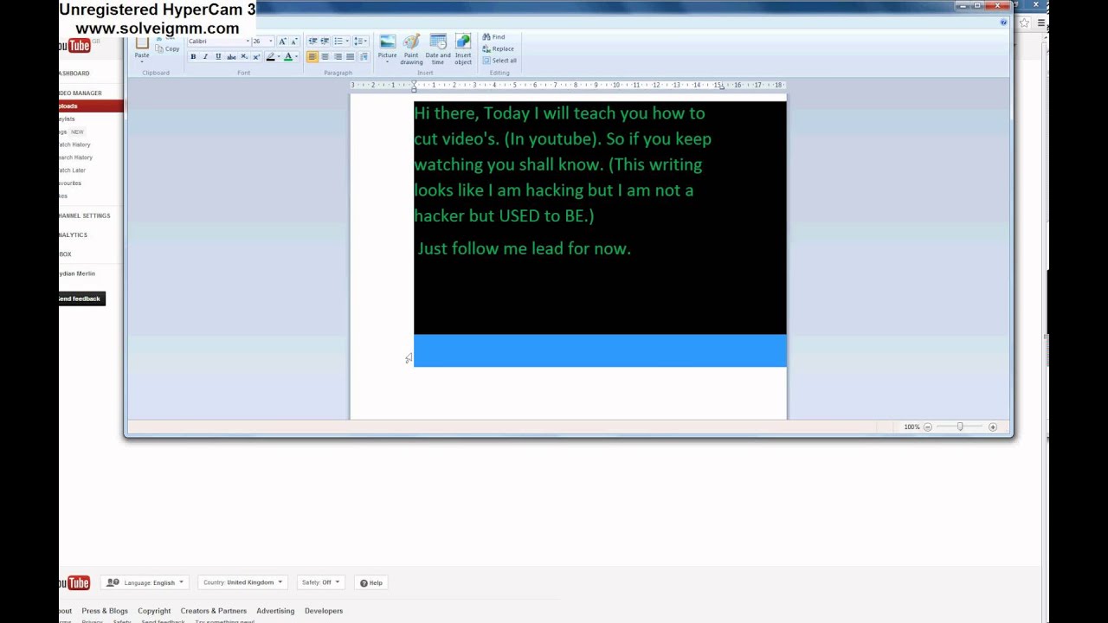1108x623 pixels.
Task: Align text right
Action: (x=338, y=57)
